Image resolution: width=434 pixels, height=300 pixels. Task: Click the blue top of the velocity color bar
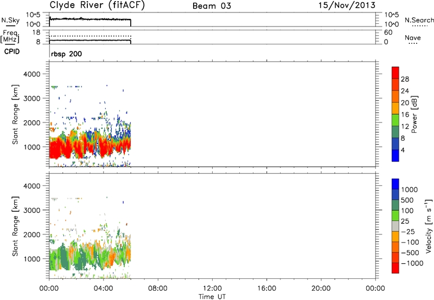tap(395, 184)
